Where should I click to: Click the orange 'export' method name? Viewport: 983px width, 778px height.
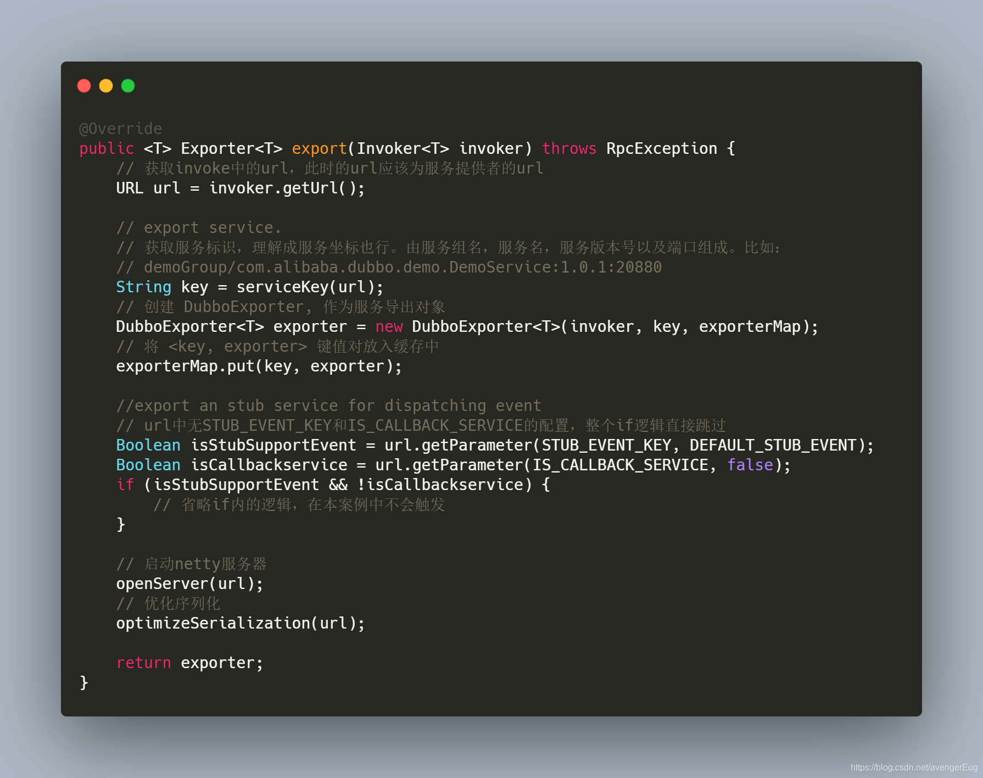(x=319, y=149)
